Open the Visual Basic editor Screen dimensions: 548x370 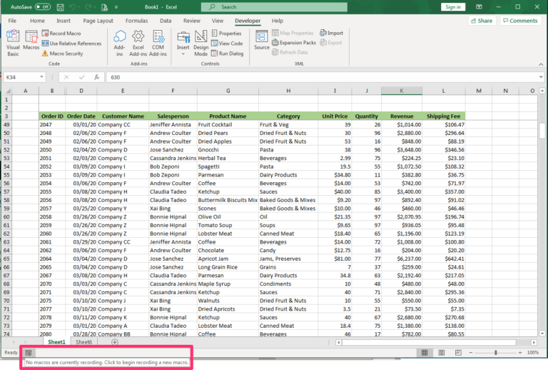(x=13, y=43)
